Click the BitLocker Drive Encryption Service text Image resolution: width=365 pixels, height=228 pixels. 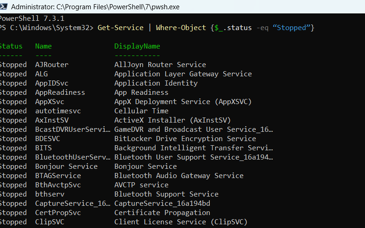[x=185, y=139]
